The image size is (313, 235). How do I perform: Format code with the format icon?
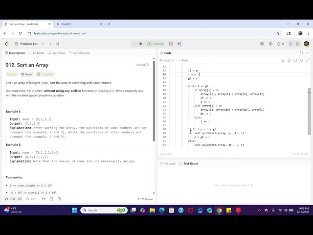point(283,60)
